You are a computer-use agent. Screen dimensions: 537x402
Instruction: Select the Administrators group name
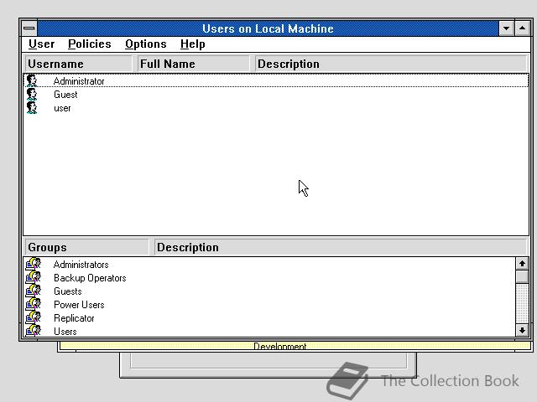(x=81, y=265)
